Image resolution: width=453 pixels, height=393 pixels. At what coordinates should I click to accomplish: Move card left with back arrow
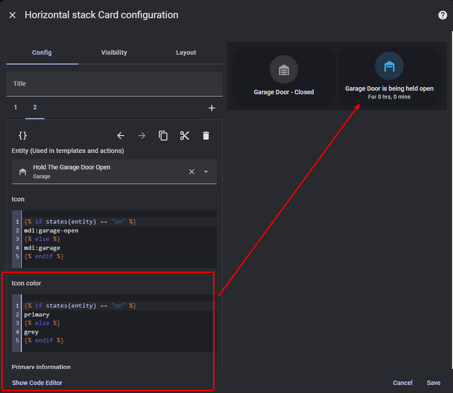coord(121,136)
